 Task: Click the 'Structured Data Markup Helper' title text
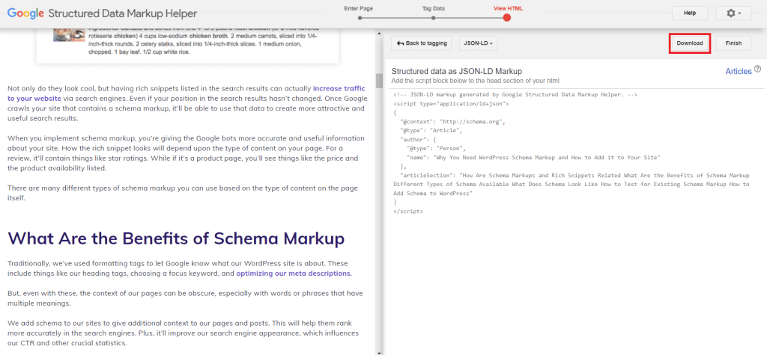coord(123,13)
